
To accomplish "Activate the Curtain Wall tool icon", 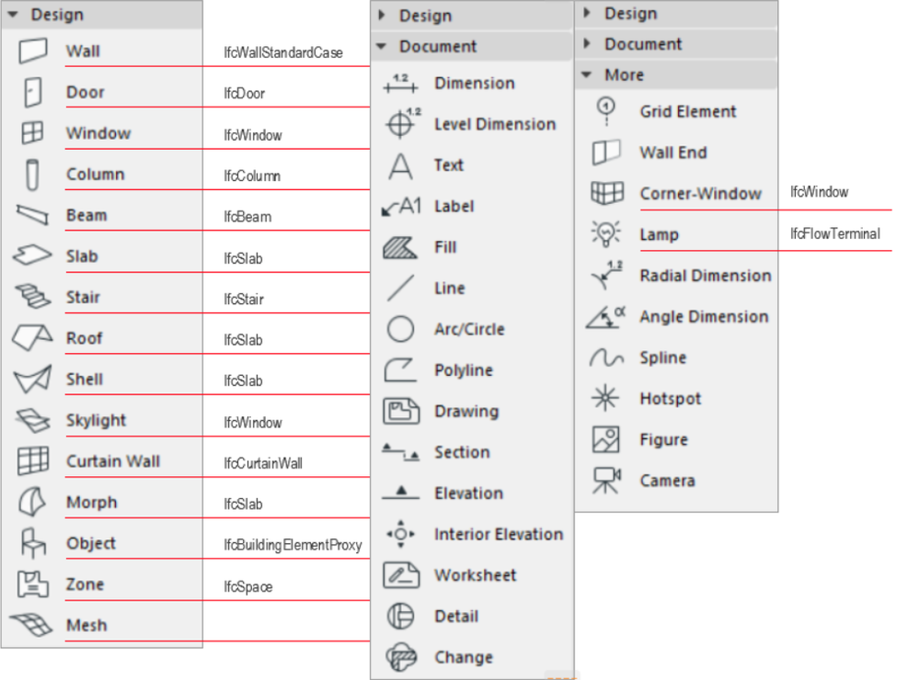I will coord(33,461).
